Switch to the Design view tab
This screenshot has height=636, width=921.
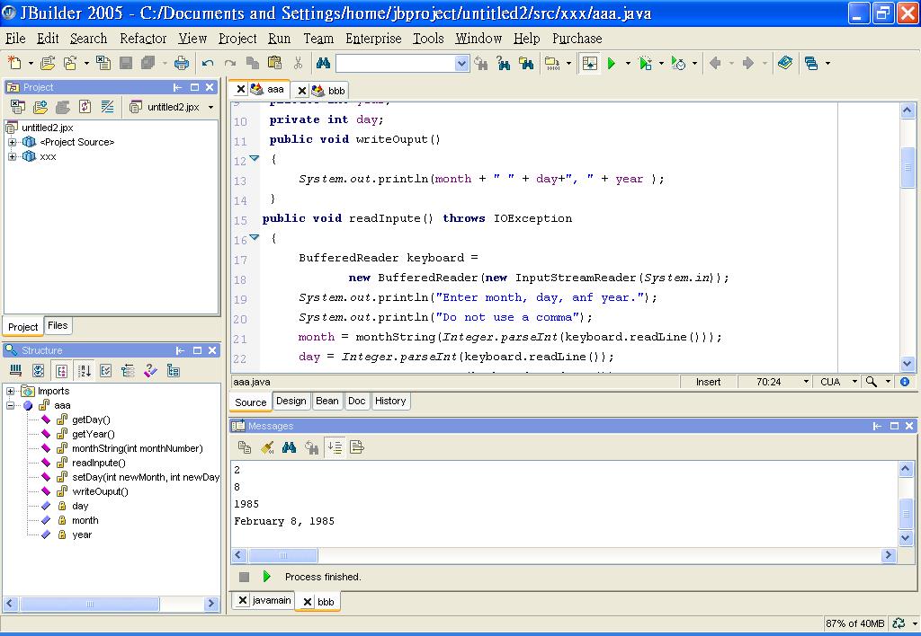(x=291, y=402)
